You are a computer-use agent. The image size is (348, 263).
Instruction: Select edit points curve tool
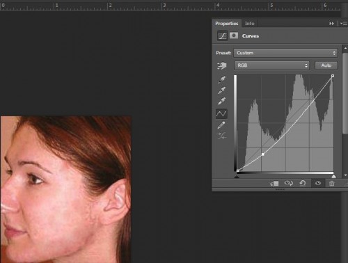(x=221, y=113)
